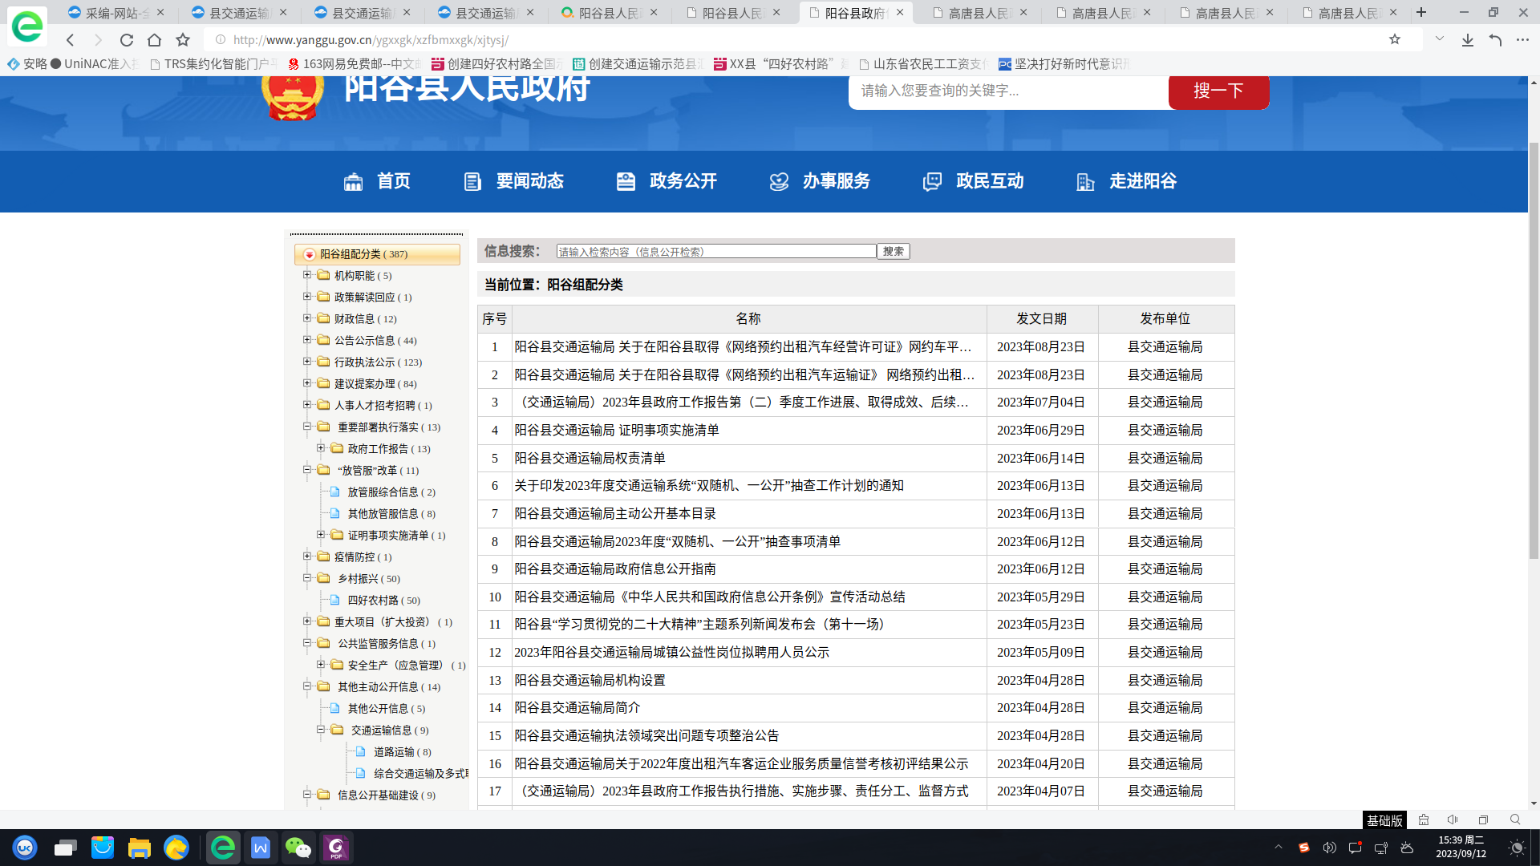The width and height of the screenshot is (1540, 866).
Task: Open 阳谷县交通运输局 证明事项实施清单 article
Action: [616, 431]
